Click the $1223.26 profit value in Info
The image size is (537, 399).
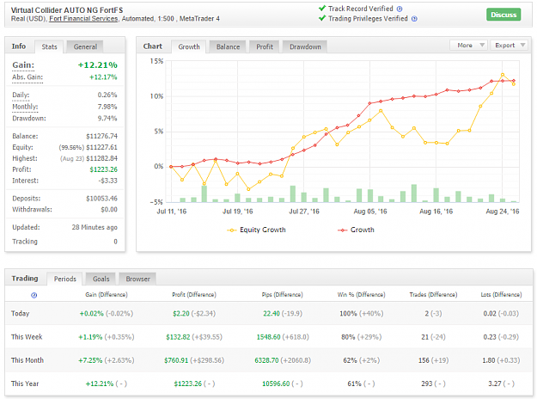point(103,169)
